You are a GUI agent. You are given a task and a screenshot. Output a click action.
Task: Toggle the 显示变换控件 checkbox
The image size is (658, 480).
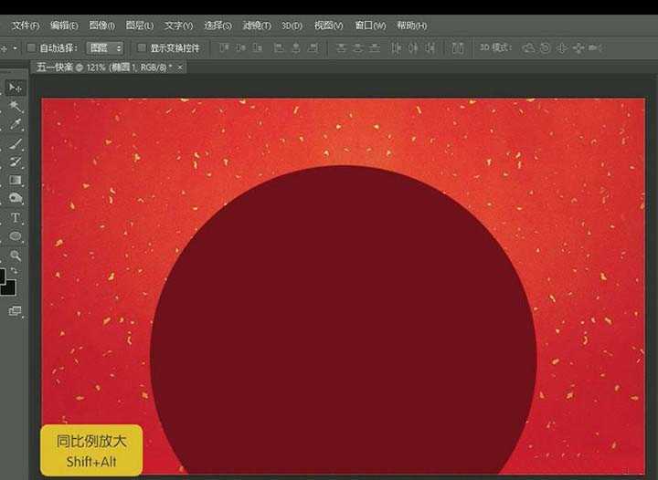142,47
